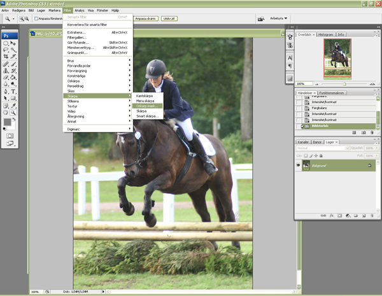Select the Dodge tool
382x296 pixels.
click(x=13, y=84)
